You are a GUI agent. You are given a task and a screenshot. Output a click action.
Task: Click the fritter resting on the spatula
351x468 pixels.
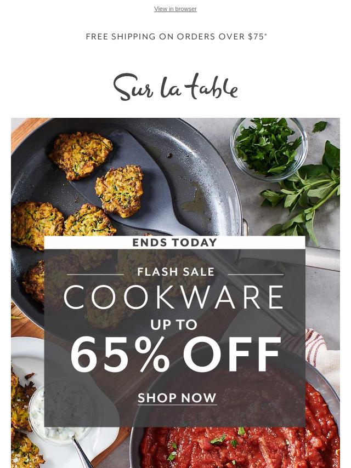tap(120, 190)
